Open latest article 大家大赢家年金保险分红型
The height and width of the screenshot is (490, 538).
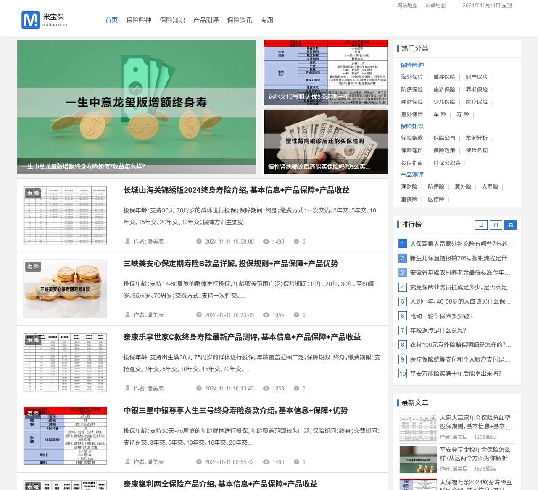click(476, 422)
